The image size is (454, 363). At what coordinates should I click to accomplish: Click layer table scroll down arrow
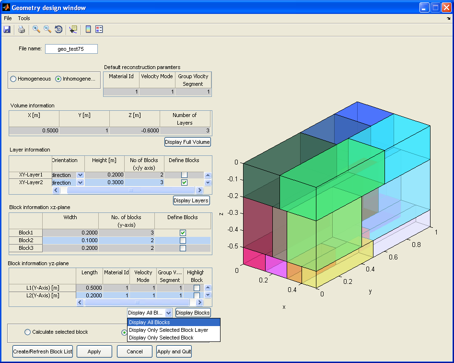coord(208,183)
